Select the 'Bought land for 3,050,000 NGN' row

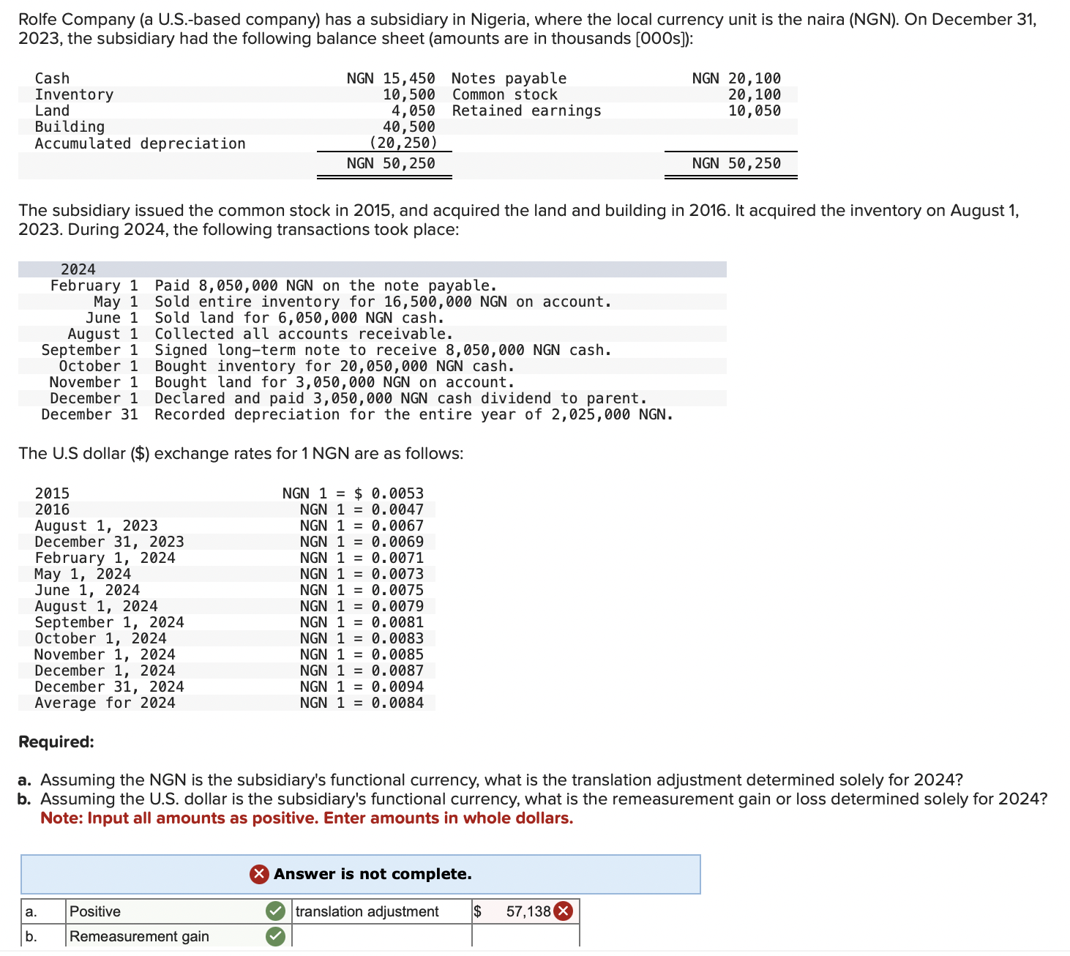[373, 382]
